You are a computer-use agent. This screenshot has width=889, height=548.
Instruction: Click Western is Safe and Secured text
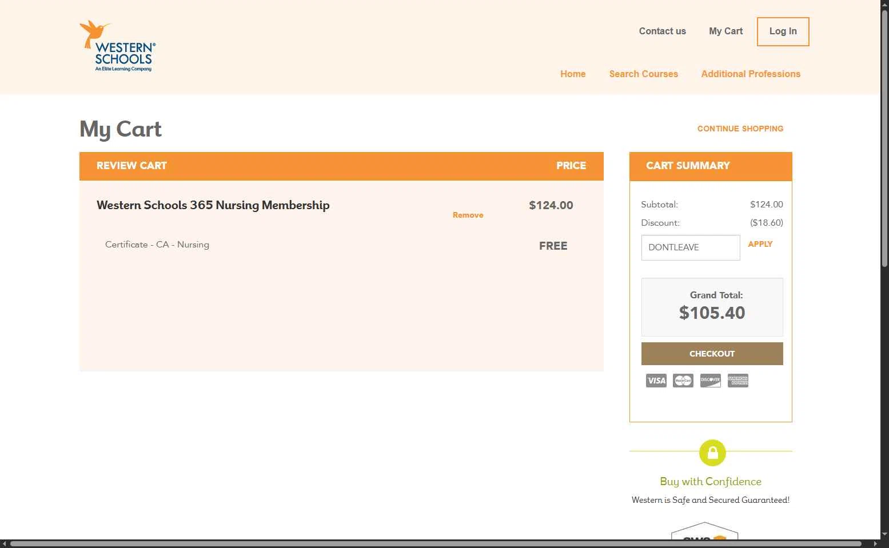click(711, 500)
